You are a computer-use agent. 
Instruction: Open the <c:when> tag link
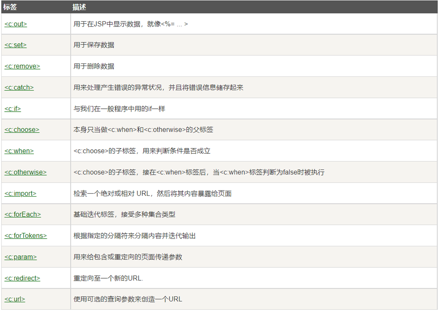click(19, 150)
